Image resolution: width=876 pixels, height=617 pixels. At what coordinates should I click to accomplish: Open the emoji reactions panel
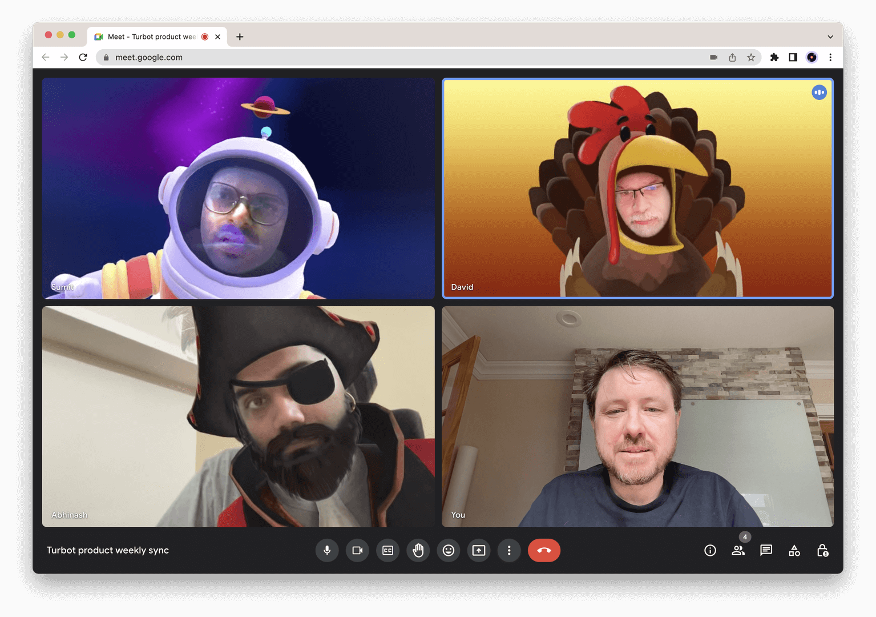pyautogui.click(x=449, y=550)
